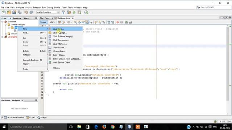Open the Usages panel button
The width and height of the screenshot is (232, 130).
coord(42,117)
